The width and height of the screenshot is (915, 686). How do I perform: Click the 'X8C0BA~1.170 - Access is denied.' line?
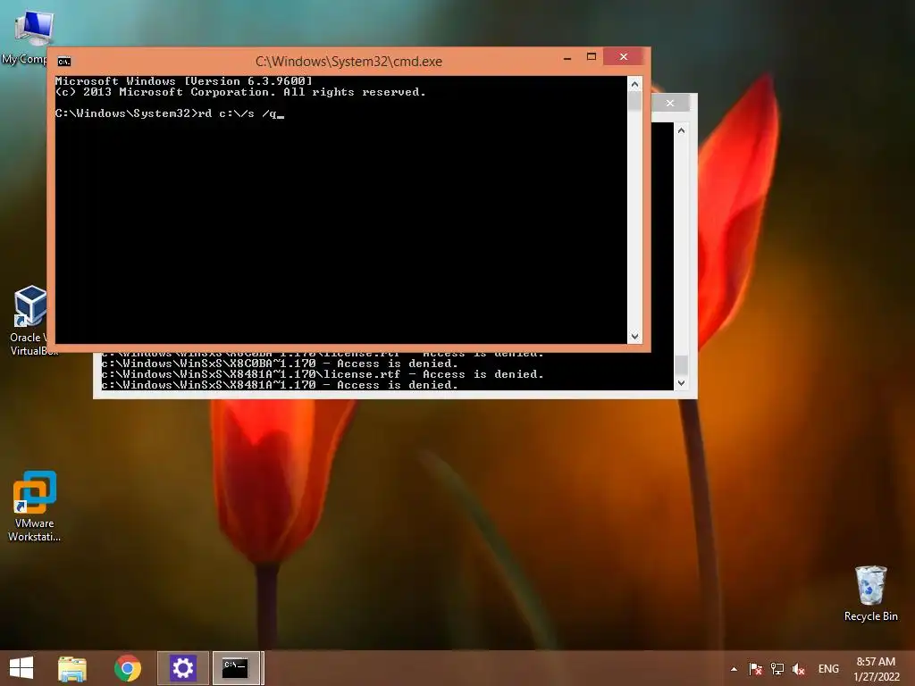280,364
